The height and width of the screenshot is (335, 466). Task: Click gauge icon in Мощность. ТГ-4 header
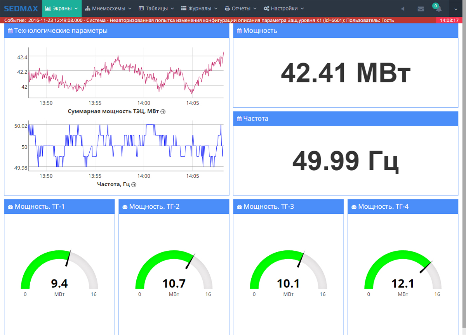click(354, 207)
